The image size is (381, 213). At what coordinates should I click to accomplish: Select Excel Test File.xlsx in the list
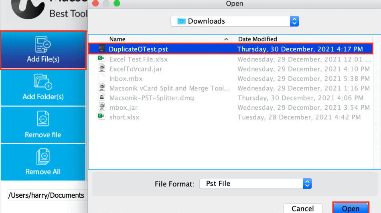click(x=138, y=59)
